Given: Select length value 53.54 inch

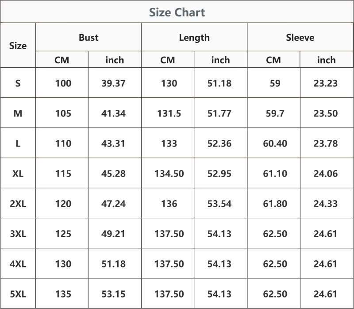Looking at the screenshot, I should pyautogui.click(x=219, y=204).
